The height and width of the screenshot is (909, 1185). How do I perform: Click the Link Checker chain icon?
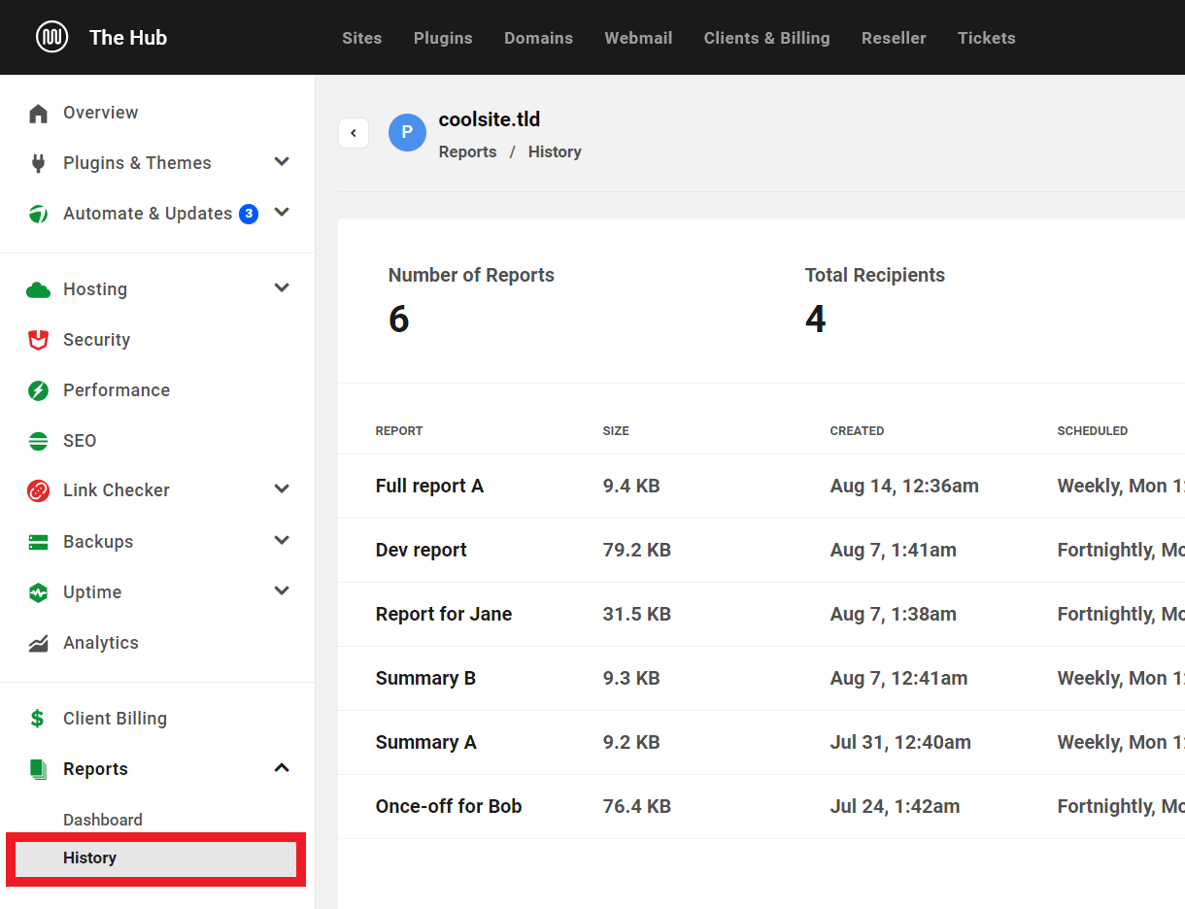pos(38,490)
